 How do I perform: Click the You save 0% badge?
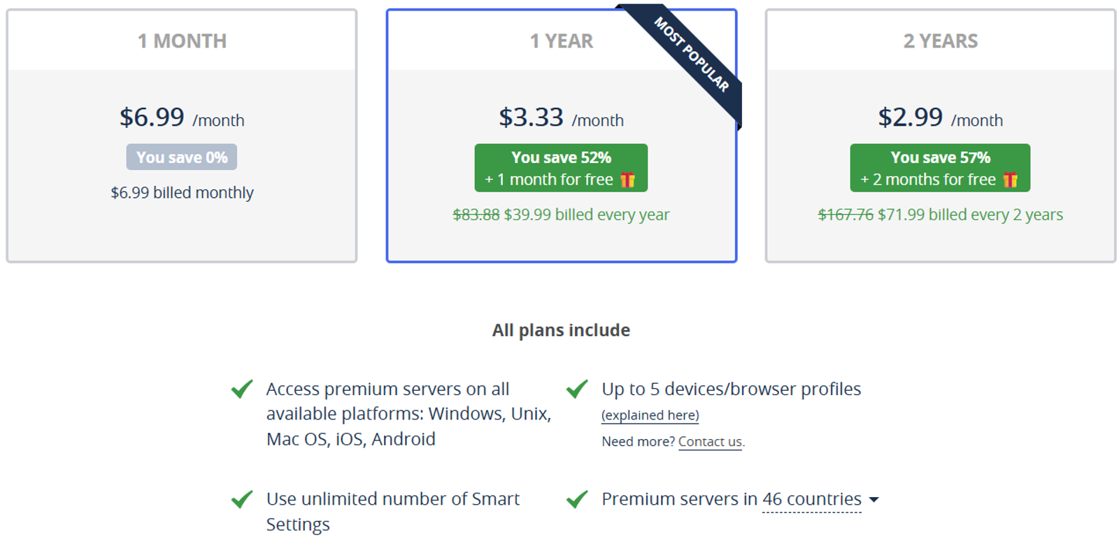181,157
